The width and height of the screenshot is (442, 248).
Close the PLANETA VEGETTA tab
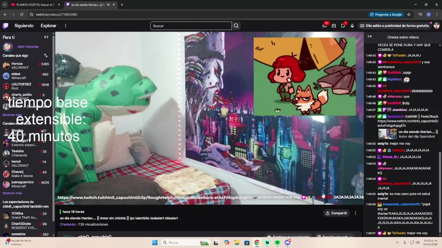click(59, 5)
